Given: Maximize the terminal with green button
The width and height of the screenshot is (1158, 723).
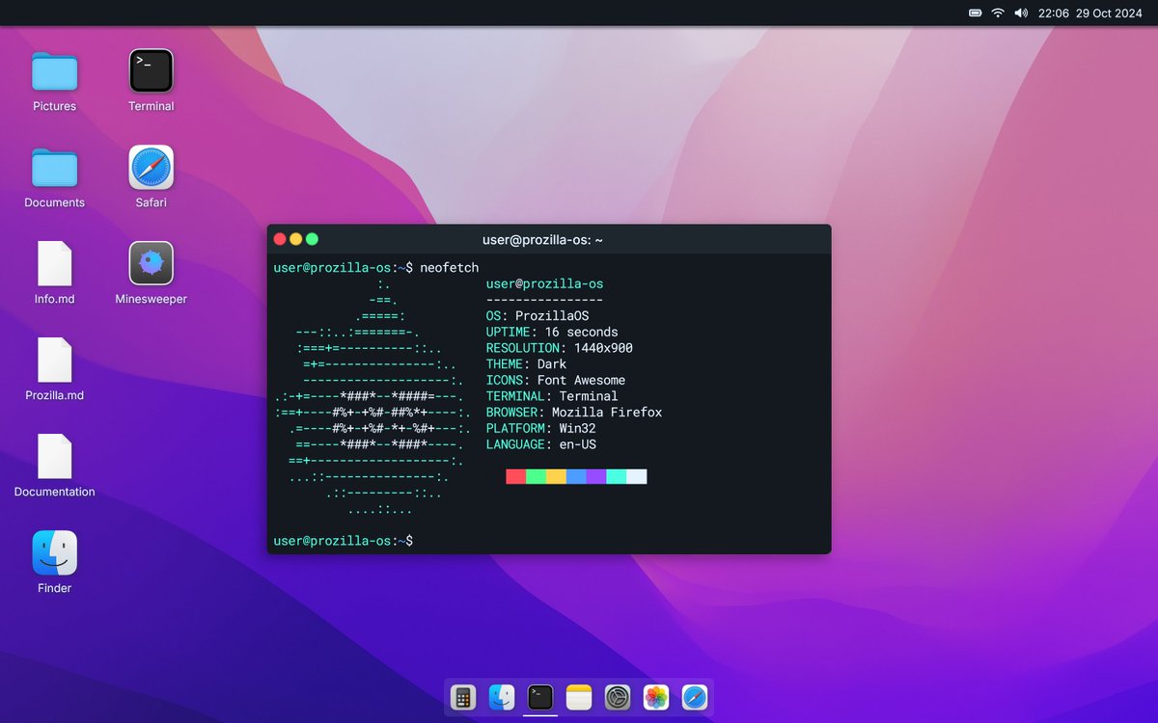Looking at the screenshot, I should point(312,239).
